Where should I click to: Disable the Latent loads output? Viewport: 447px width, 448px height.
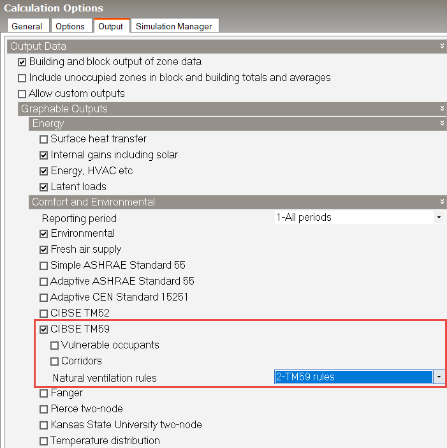pos(43,187)
